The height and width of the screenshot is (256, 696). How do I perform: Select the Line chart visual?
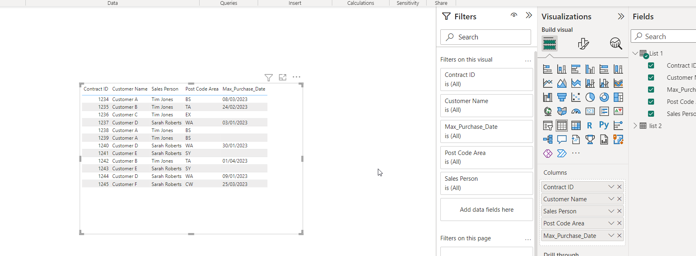click(548, 83)
